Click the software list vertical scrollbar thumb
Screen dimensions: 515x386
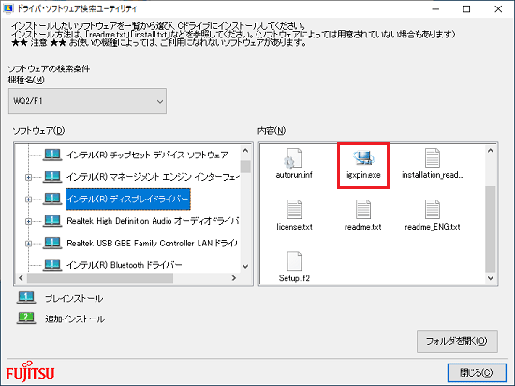(x=245, y=167)
